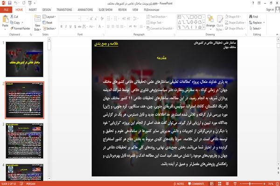Viewport: 280px width, 186px height.
Task: Insert a New Slide
Action: coord(37,23)
